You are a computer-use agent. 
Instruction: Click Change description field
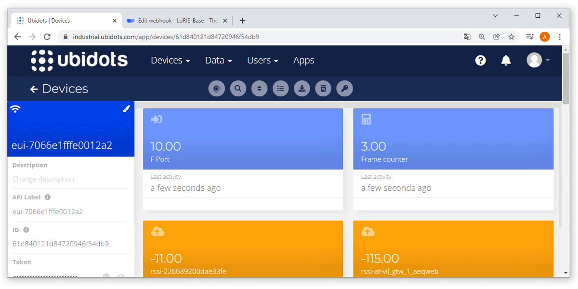(x=43, y=179)
